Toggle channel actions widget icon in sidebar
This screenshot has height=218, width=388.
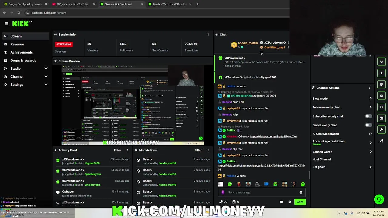pos(381,118)
